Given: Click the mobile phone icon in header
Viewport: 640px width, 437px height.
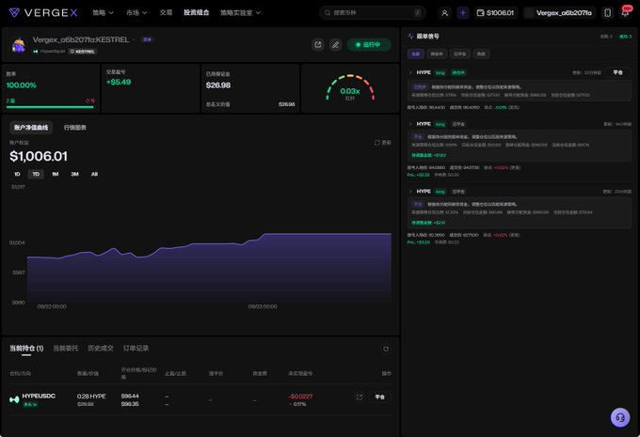Looking at the screenshot, I should click(x=607, y=13).
